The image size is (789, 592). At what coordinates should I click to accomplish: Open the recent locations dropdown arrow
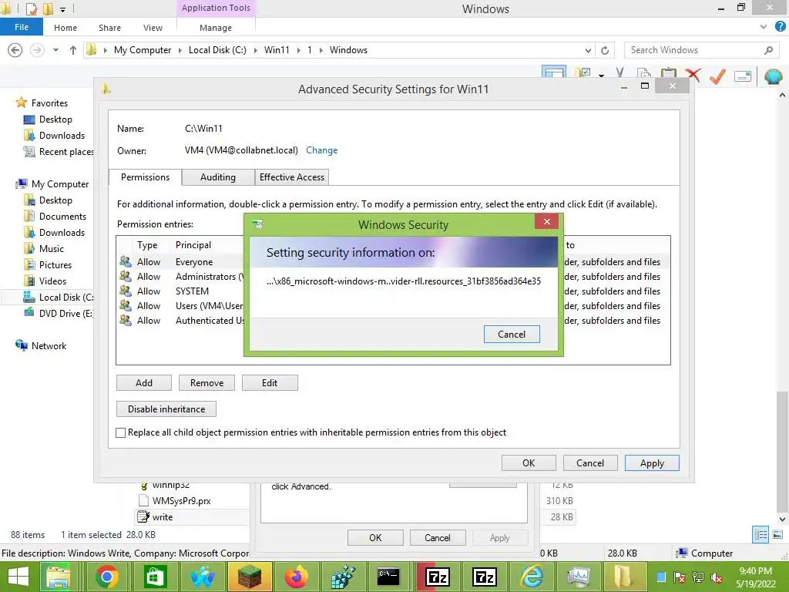click(x=55, y=50)
